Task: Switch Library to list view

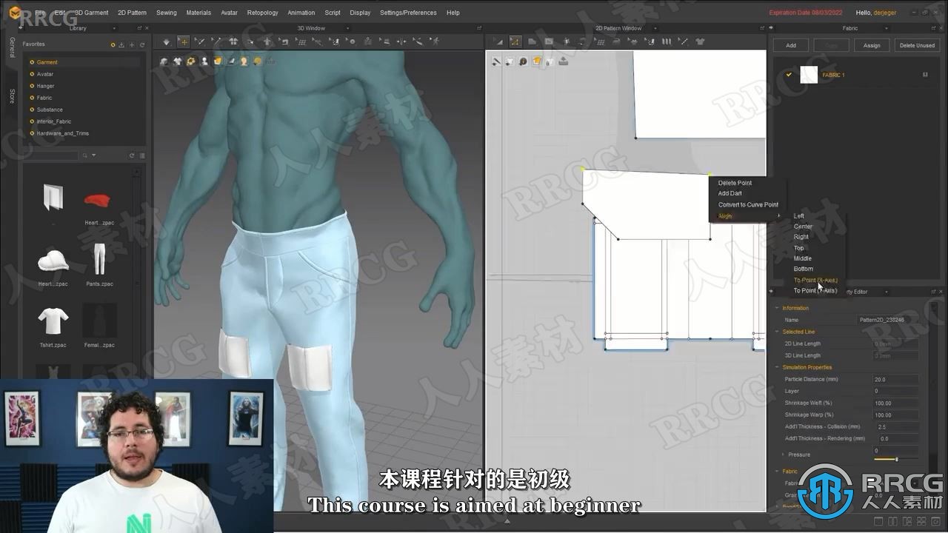Action: tap(142, 155)
